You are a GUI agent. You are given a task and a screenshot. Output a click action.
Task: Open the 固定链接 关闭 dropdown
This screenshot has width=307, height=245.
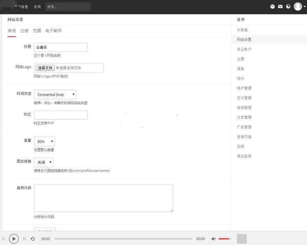[x=43, y=162]
